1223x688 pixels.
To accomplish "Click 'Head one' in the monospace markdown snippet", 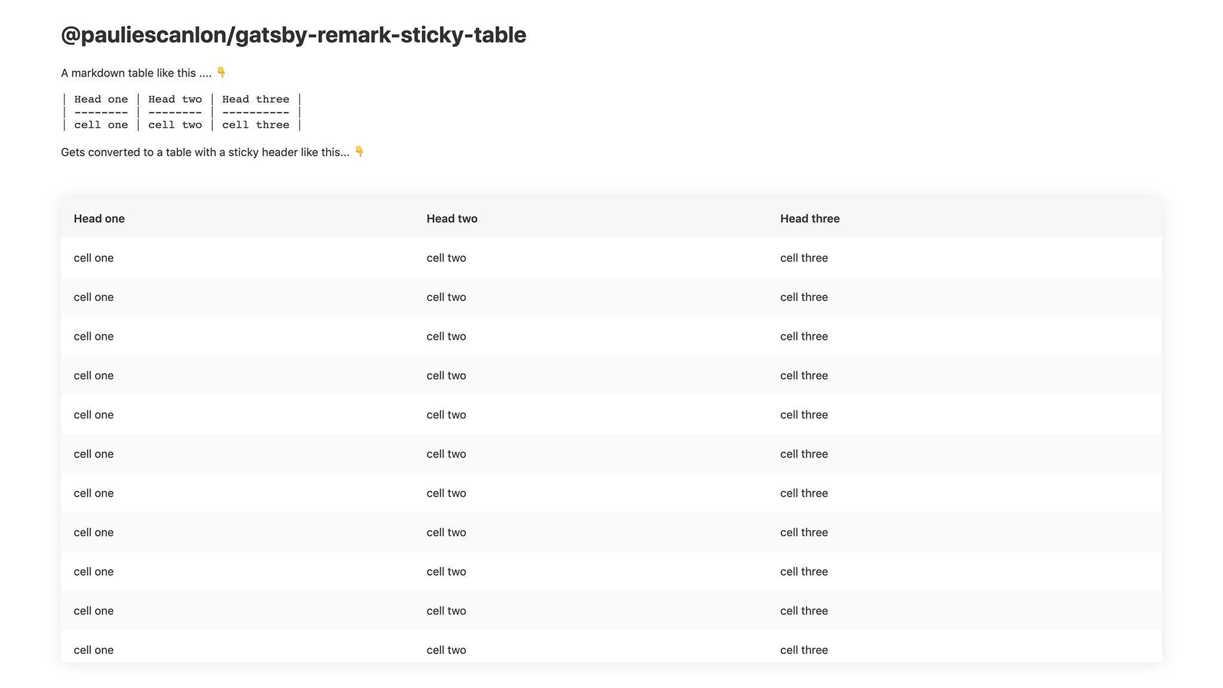I will point(101,99).
